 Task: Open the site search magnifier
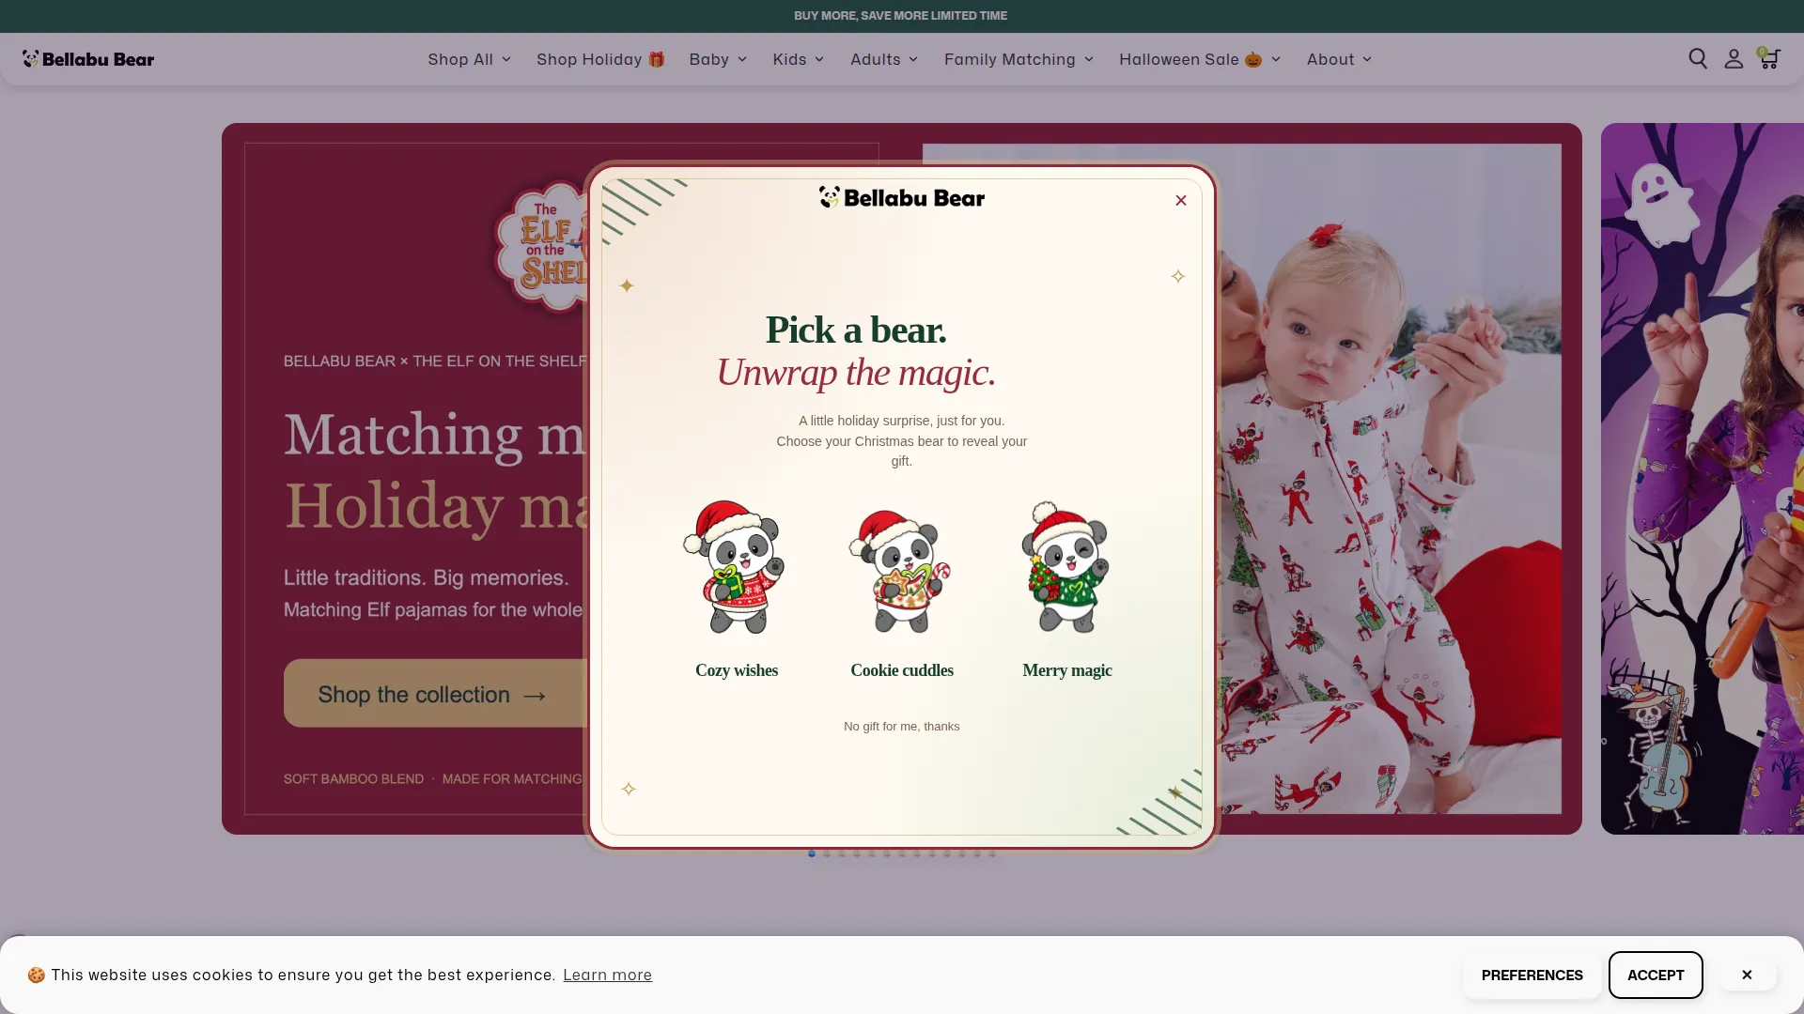[1698, 59]
